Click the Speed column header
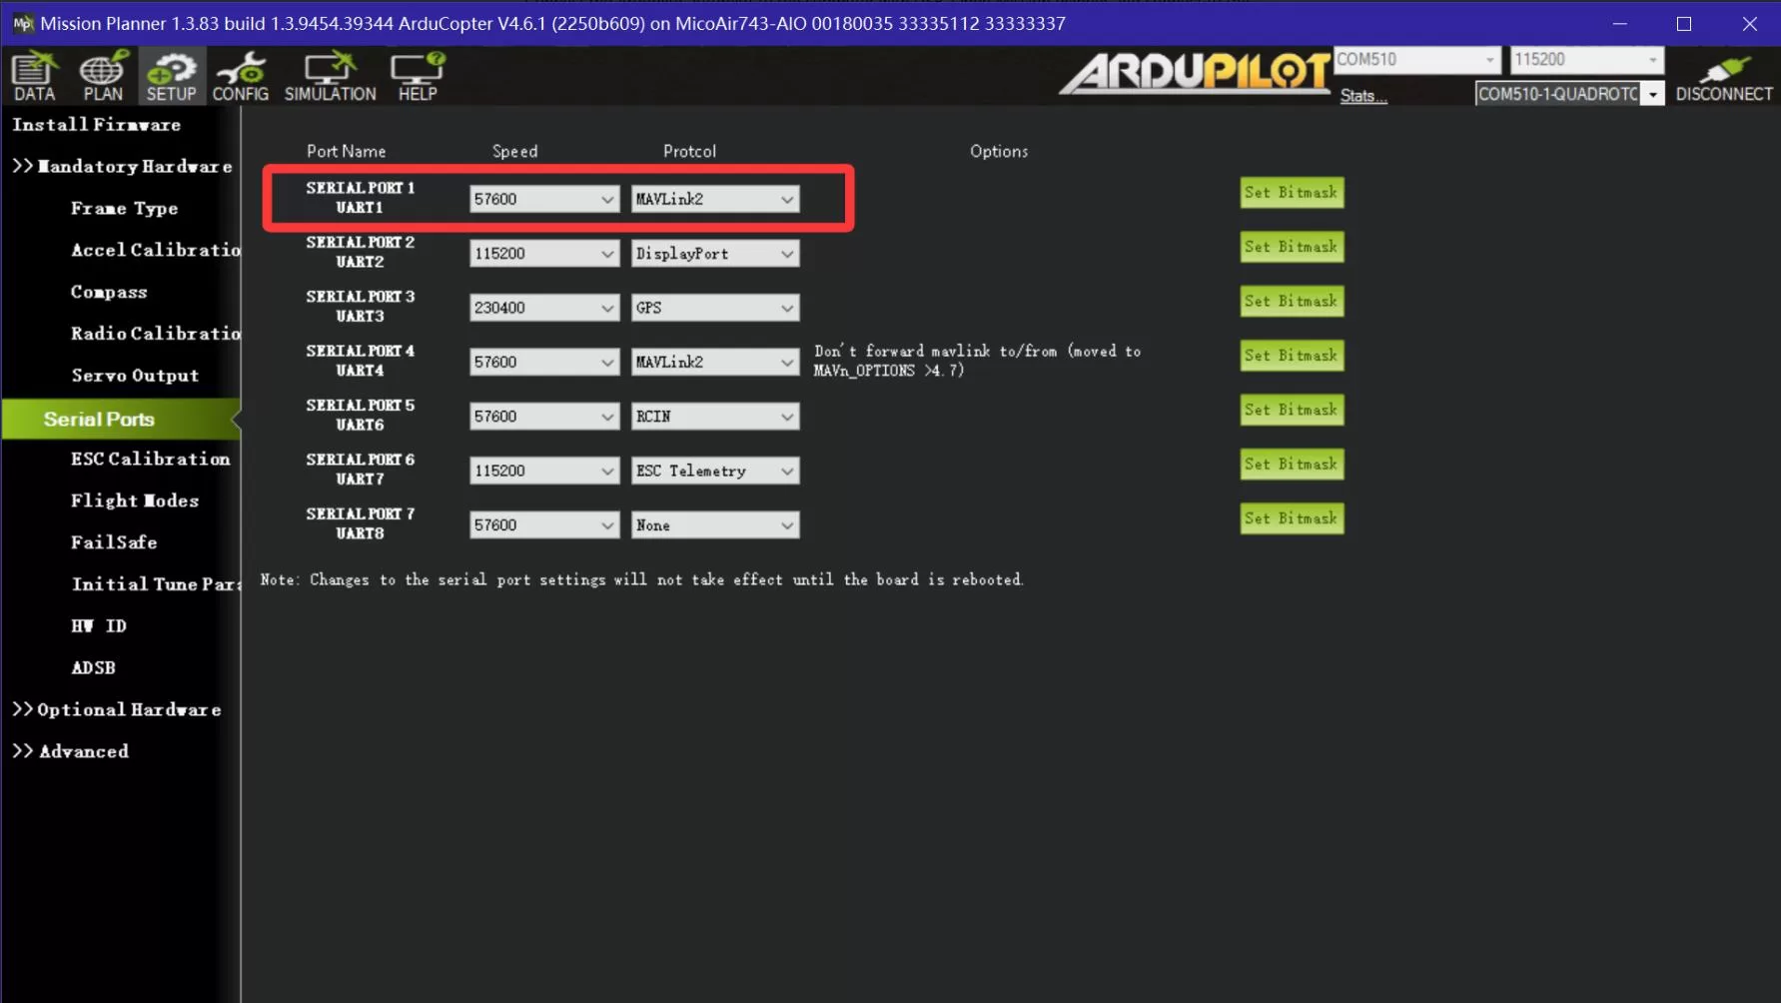 514,152
